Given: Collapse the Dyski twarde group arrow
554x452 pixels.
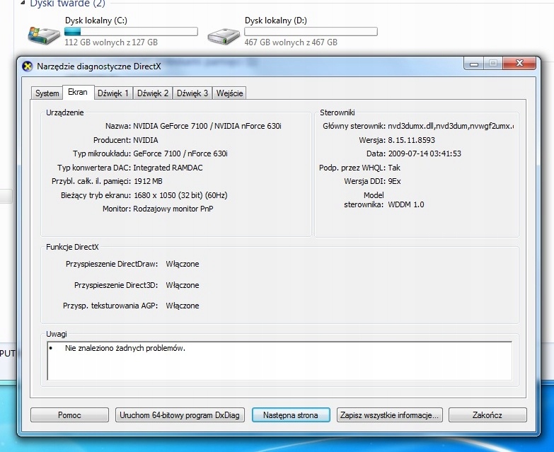Looking at the screenshot, I should pyautogui.click(x=23, y=3).
